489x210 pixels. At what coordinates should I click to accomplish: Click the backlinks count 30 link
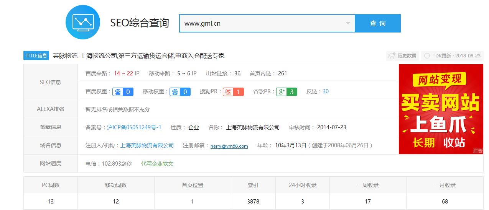click(325, 91)
